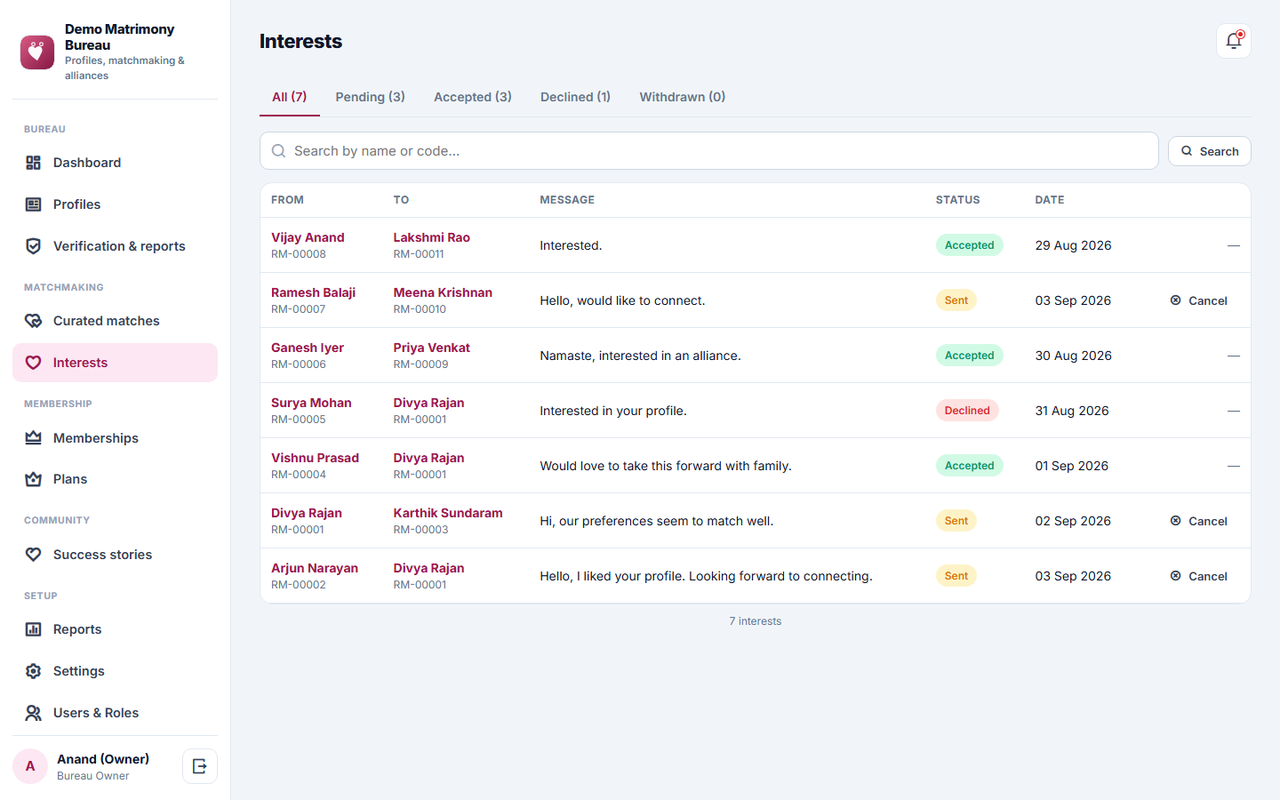Open Vijay Anand's profile link
The height and width of the screenshot is (800, 1280).
coord(308,237)
